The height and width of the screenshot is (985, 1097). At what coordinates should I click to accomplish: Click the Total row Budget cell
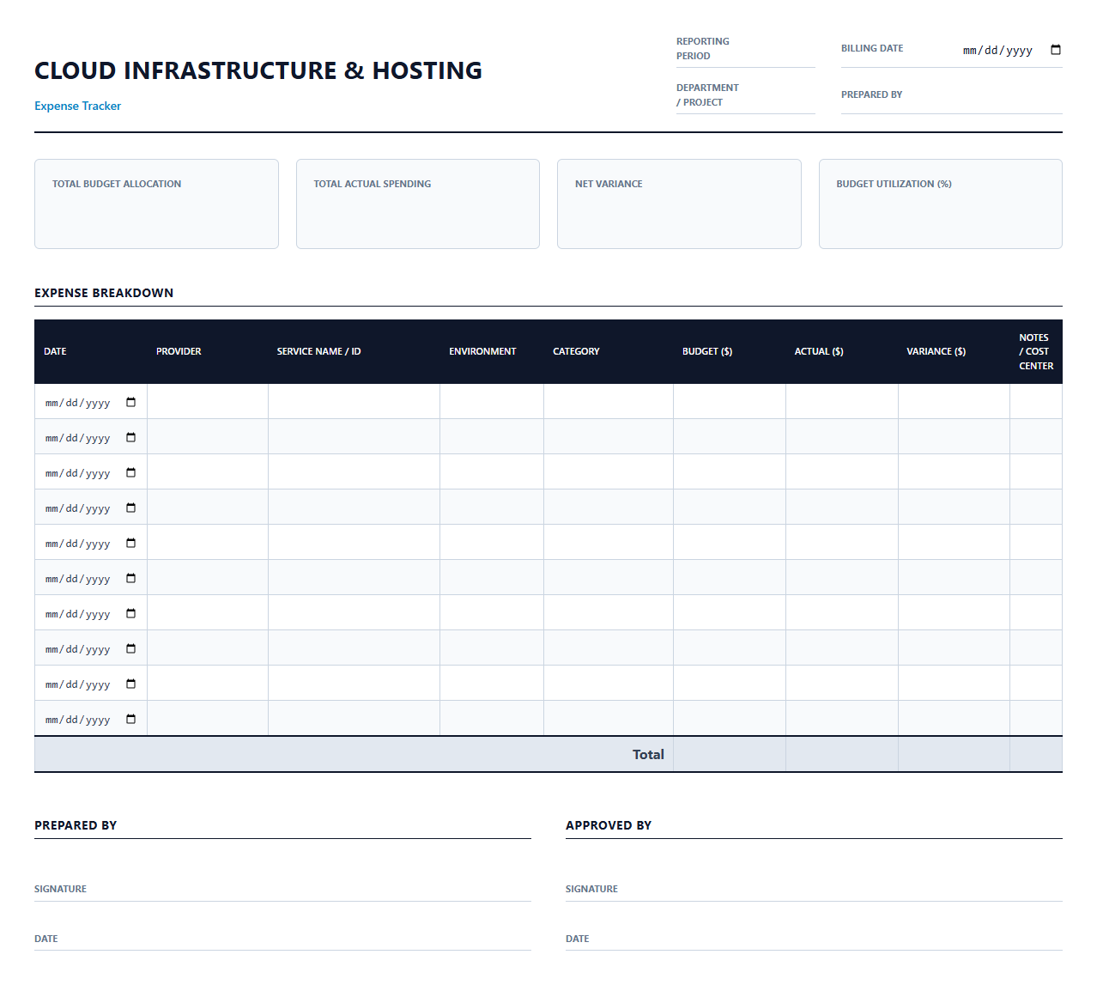click(730, 755)
